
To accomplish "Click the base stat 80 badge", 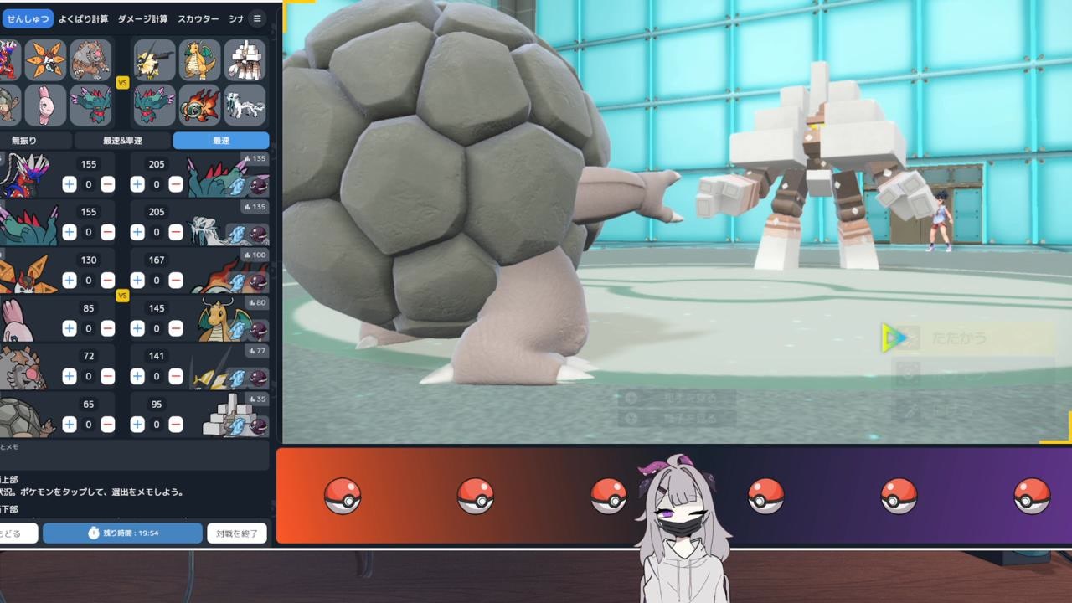I will click(255, 302).
